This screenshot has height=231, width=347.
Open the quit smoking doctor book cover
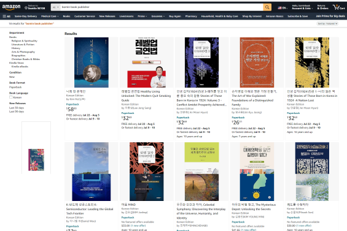click(x=147, y=62)
